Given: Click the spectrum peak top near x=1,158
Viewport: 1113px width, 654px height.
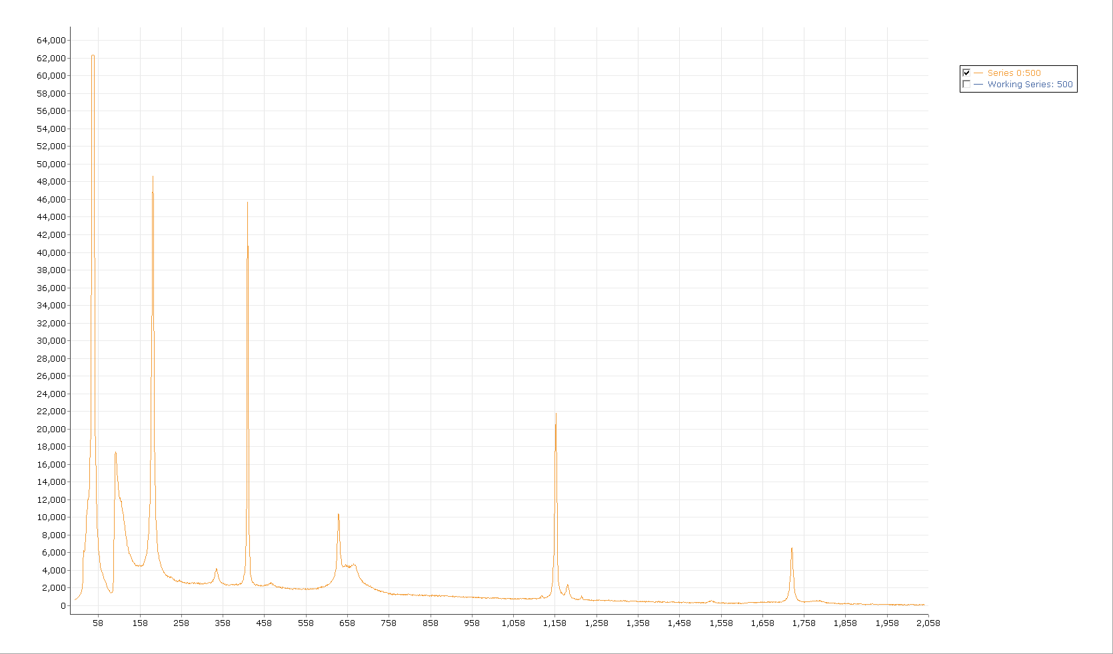Looking at the screenshot, I should tap(556, 414).
